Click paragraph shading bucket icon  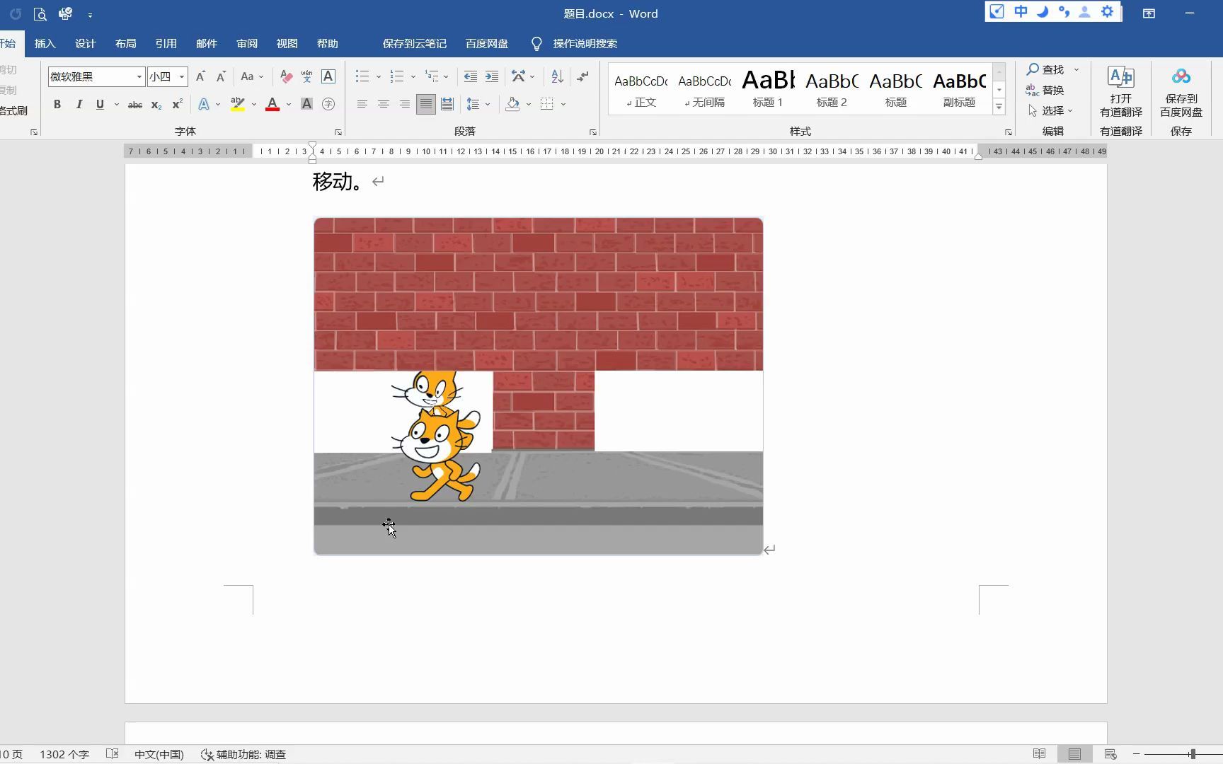coord(512,104)
